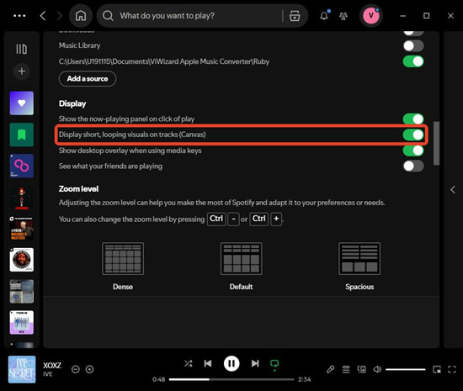Viewport: 463px width, 391px height.
Task: Toggle Show desktop overlay with media keys
Action: [413, 151]
